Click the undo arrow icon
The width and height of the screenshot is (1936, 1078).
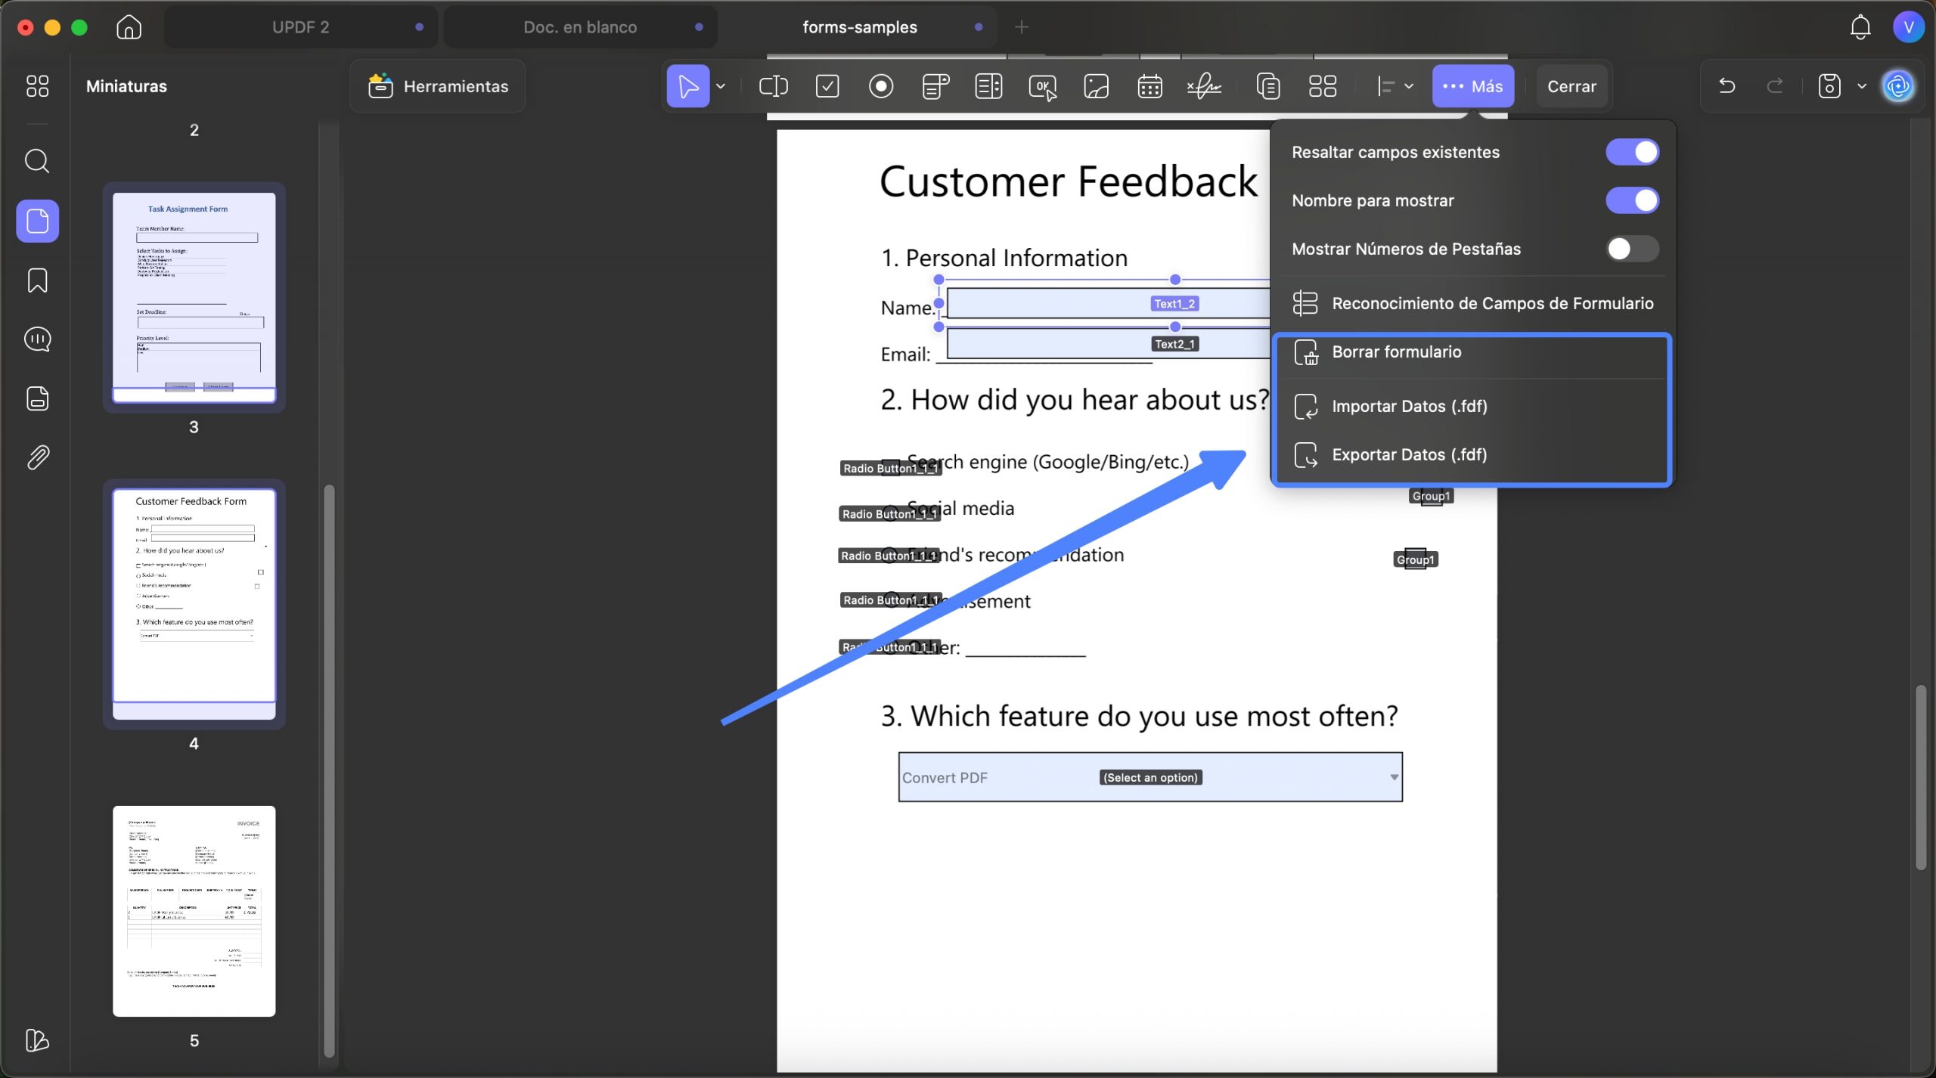[1727, 86]
